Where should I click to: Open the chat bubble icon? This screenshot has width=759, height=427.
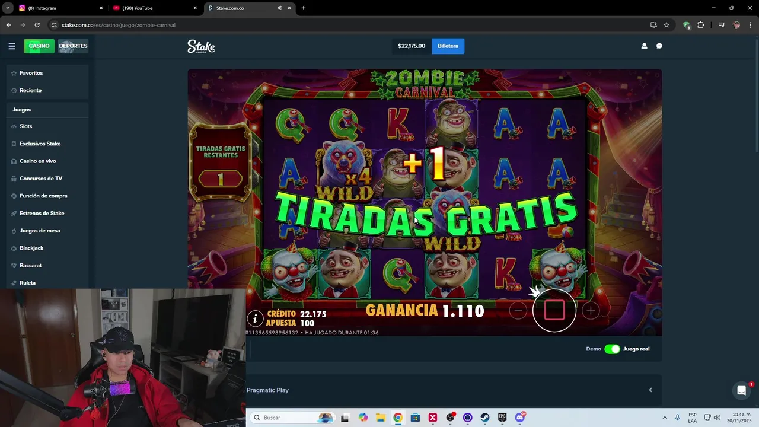pyautogui.click(x=659, y=46)
